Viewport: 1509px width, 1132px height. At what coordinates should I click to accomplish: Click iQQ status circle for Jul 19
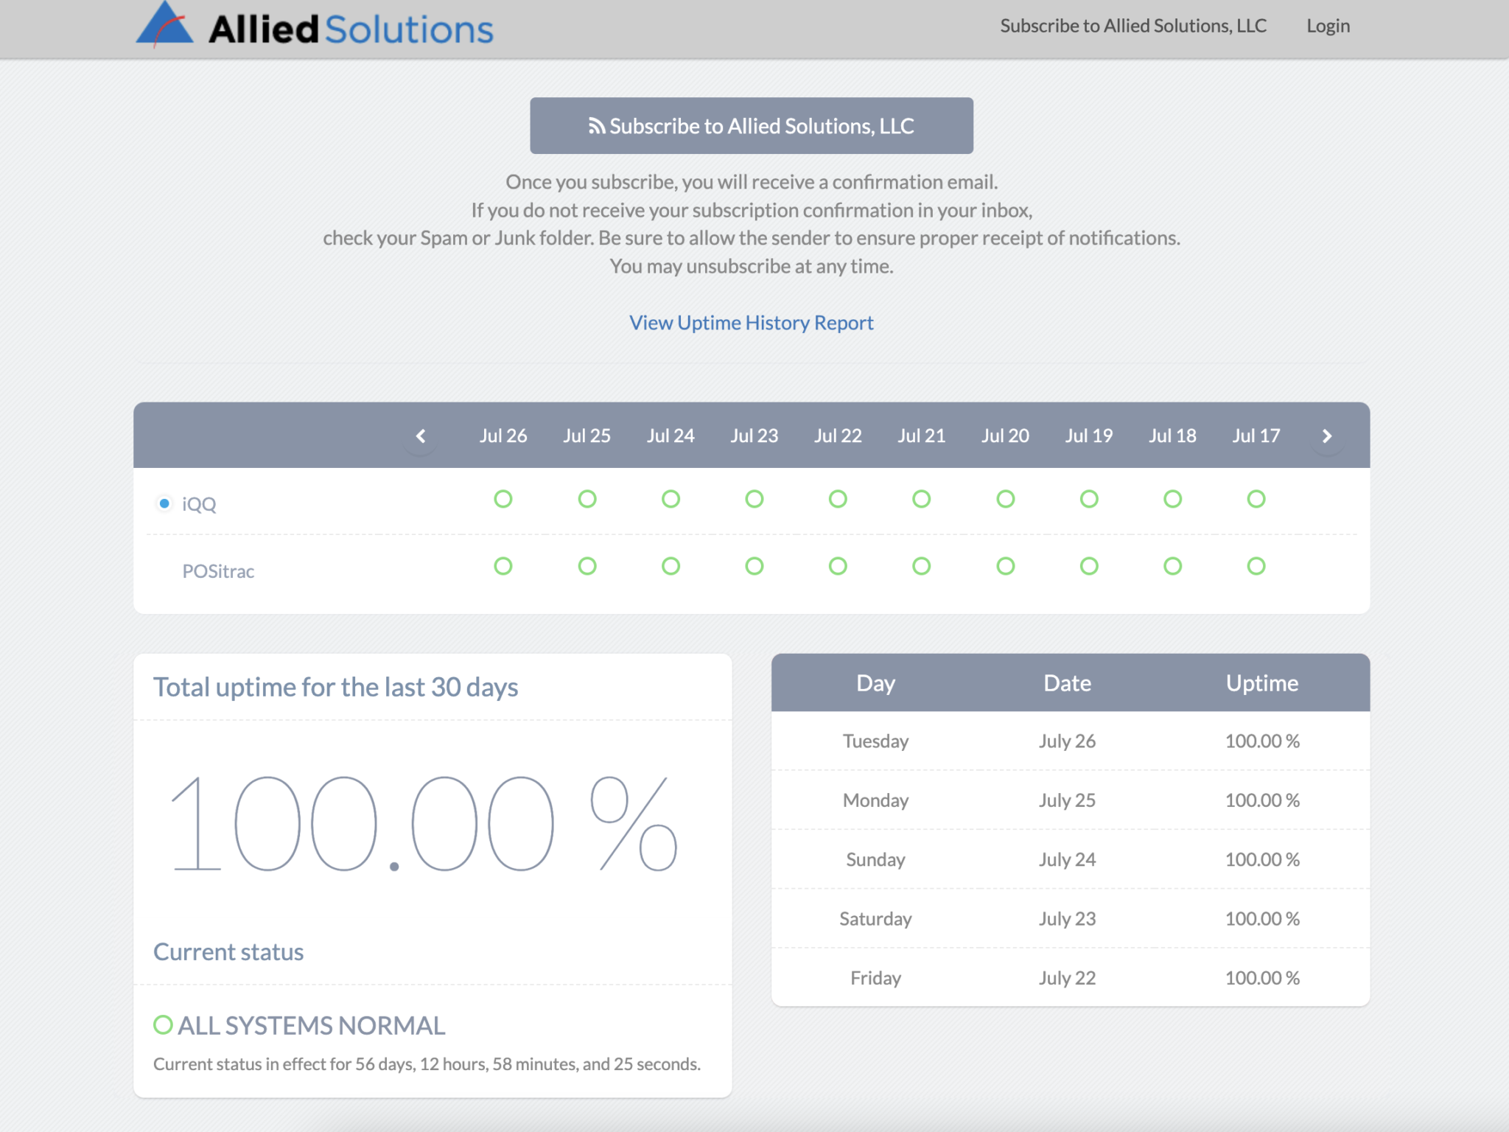point(1088,499)
